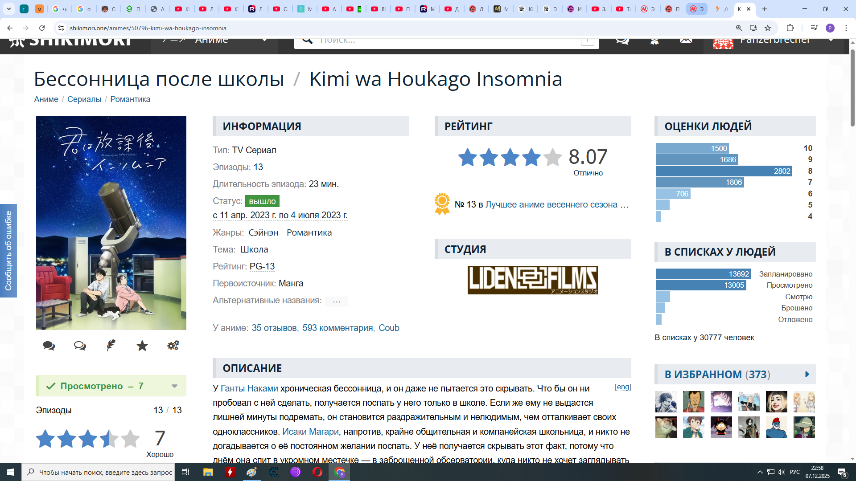The height and width of the screenshot is (481, 856).
Task: Click the LIDENFILMS studio logo
Action: pos(532,280)
